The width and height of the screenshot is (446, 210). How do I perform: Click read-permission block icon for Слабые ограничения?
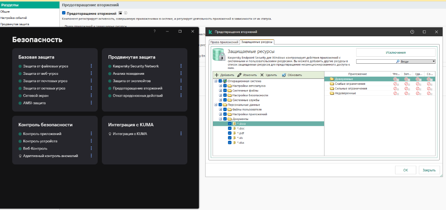pyautogui.click(x=396, y=84)
